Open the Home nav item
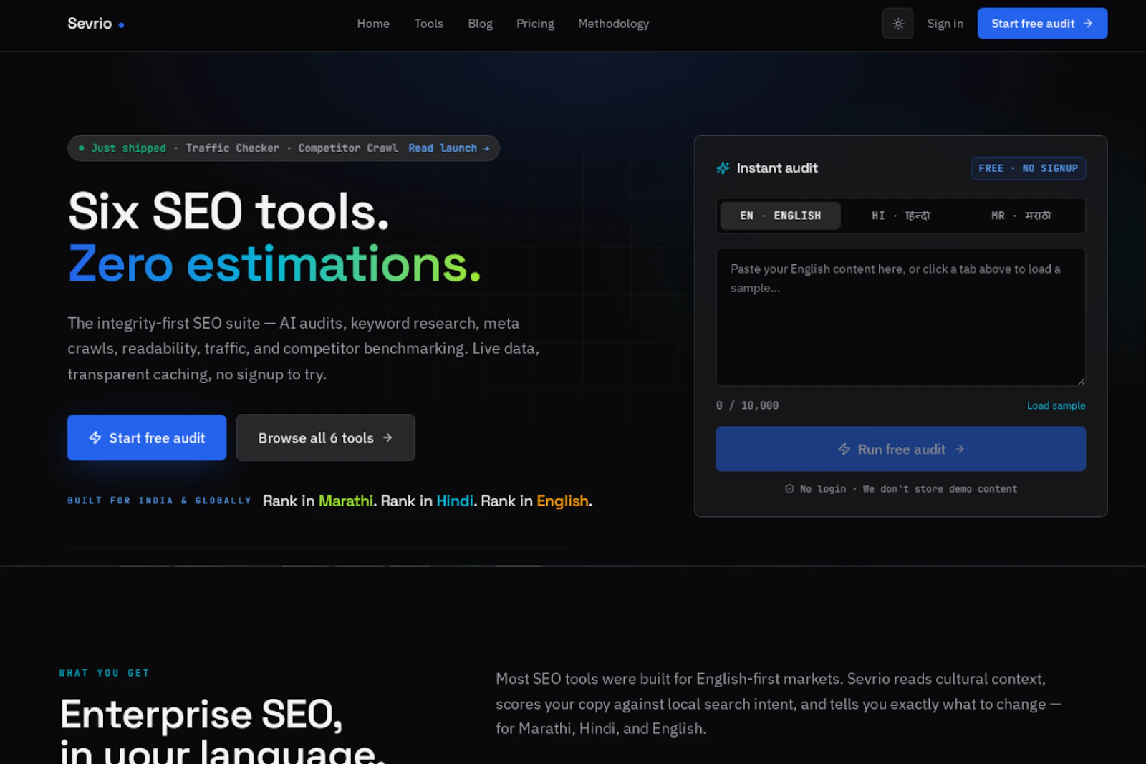 pyautogui.click(x=373, y=24)
